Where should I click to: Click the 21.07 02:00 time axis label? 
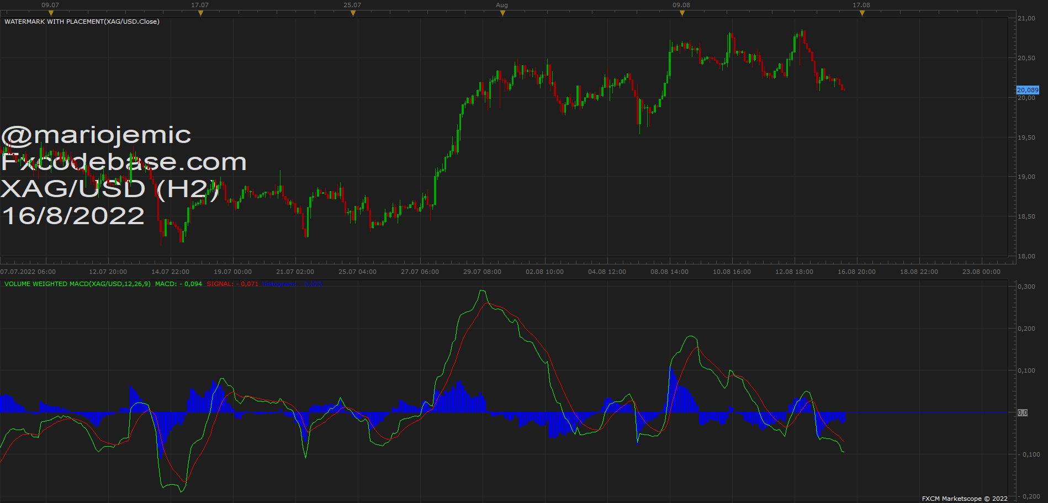pyautogui.click(x=295, y=272)
